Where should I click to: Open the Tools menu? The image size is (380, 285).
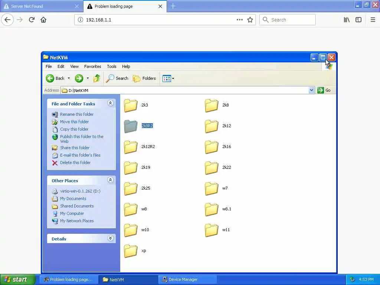[112, 66]
